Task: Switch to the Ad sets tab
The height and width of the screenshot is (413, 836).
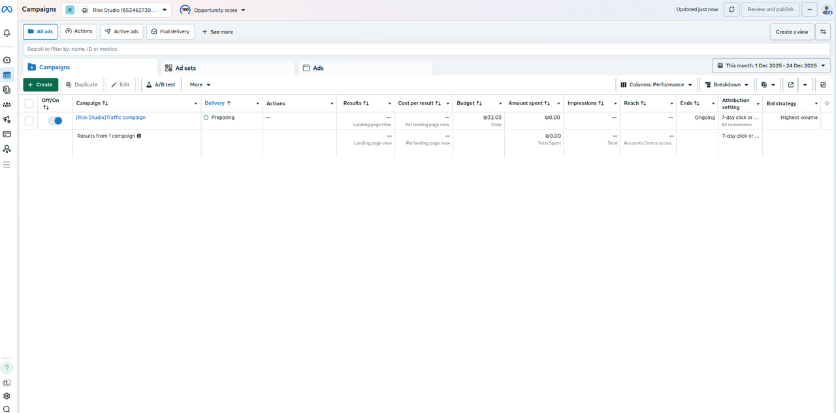Action: tap(228, 68)
